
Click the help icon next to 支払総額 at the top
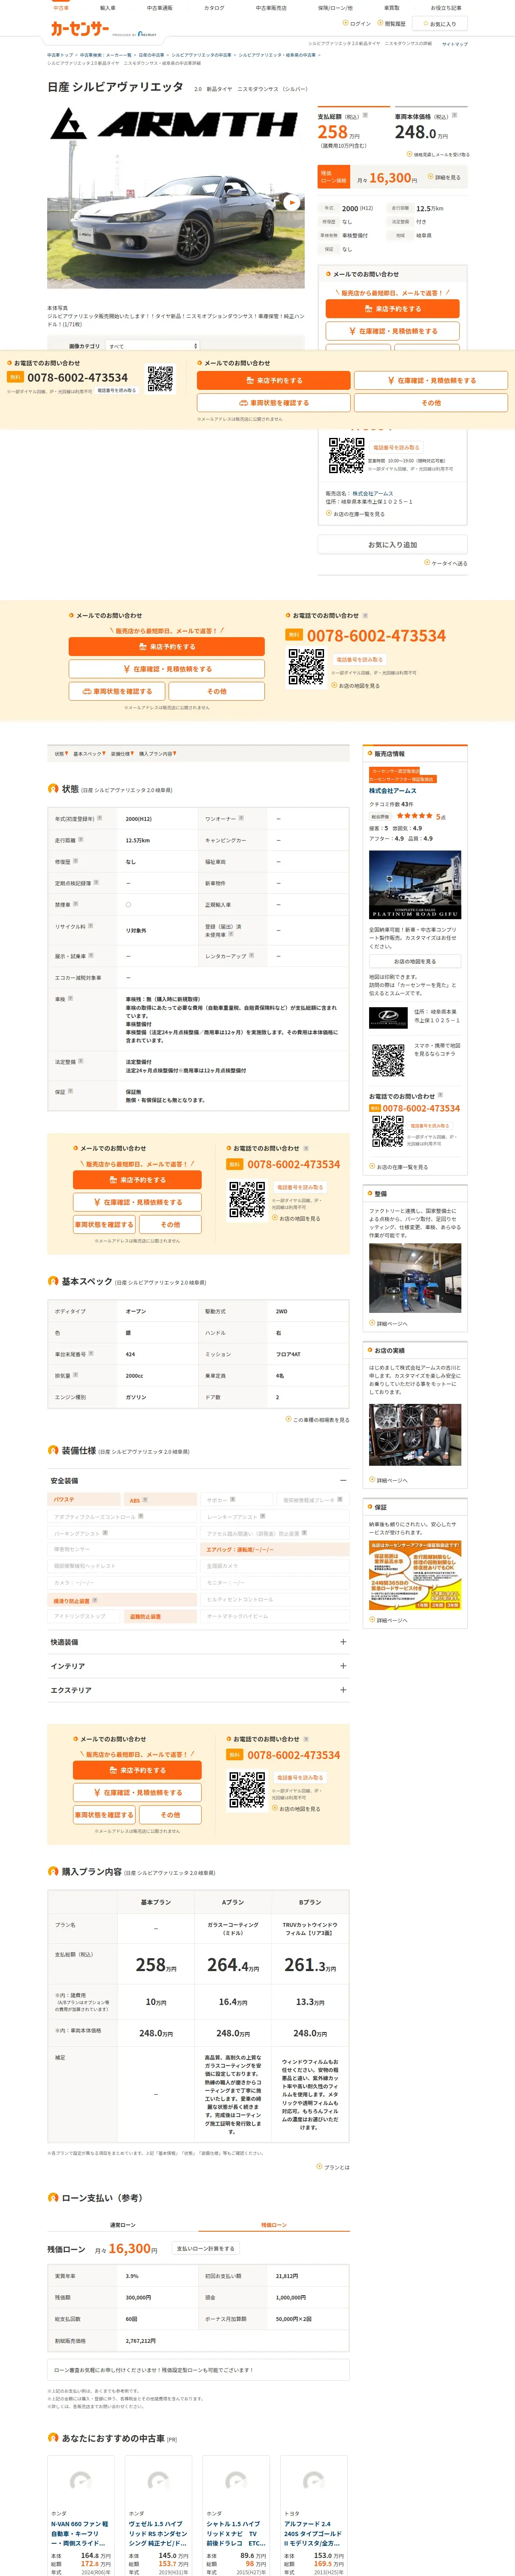coord(365,116)
